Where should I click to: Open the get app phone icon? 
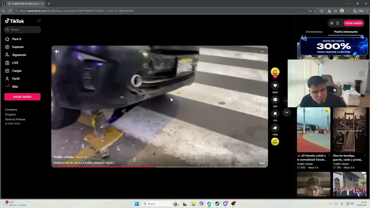click(x=338, y=23)
